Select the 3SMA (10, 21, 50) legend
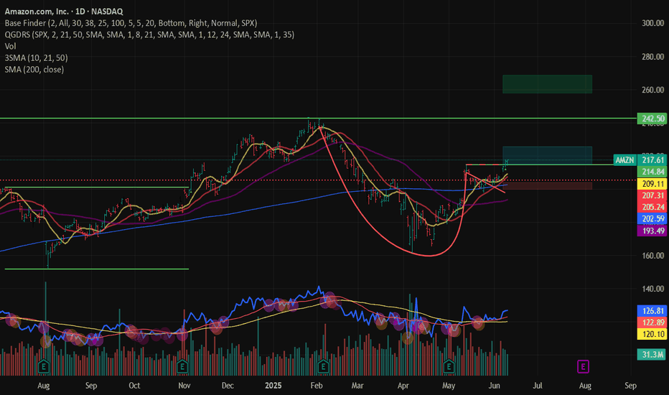Viewport: 669px width, 395px height. (x=37, y=57)
